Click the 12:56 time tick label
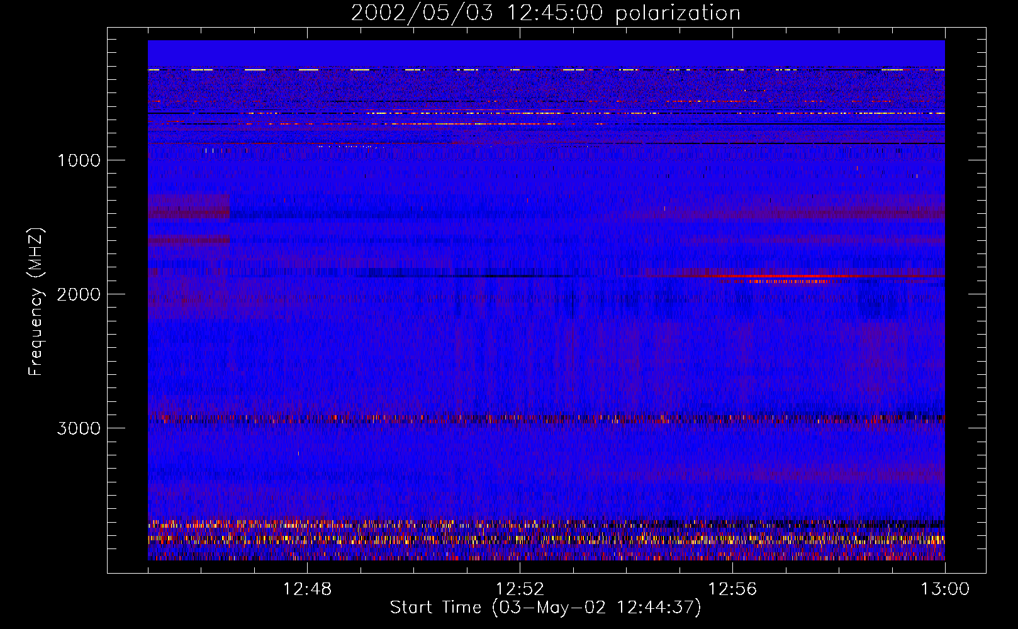1018x629 pixels. (x=732, y=589)
